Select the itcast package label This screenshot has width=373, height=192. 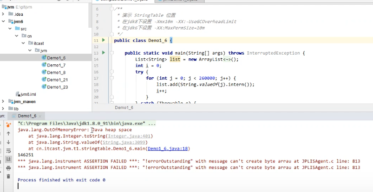[39, 43]
